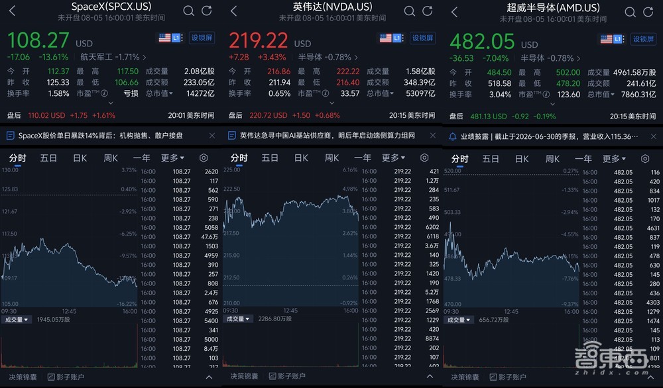Expand the bottom panel arrow in NVDA panel
Screen dimensions: 663x388
[430, 376]
